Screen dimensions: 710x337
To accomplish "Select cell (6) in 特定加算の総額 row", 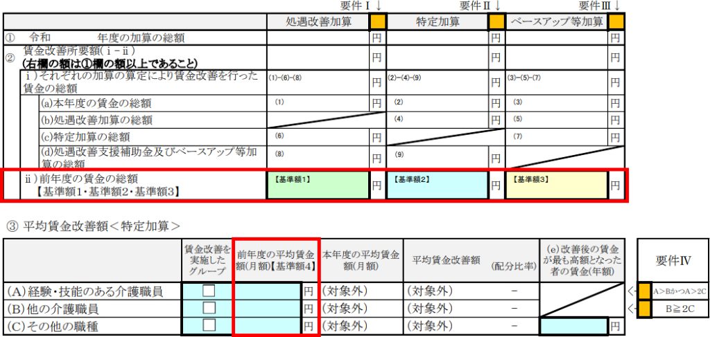I will pyautogui.click(x=318, y=136).
